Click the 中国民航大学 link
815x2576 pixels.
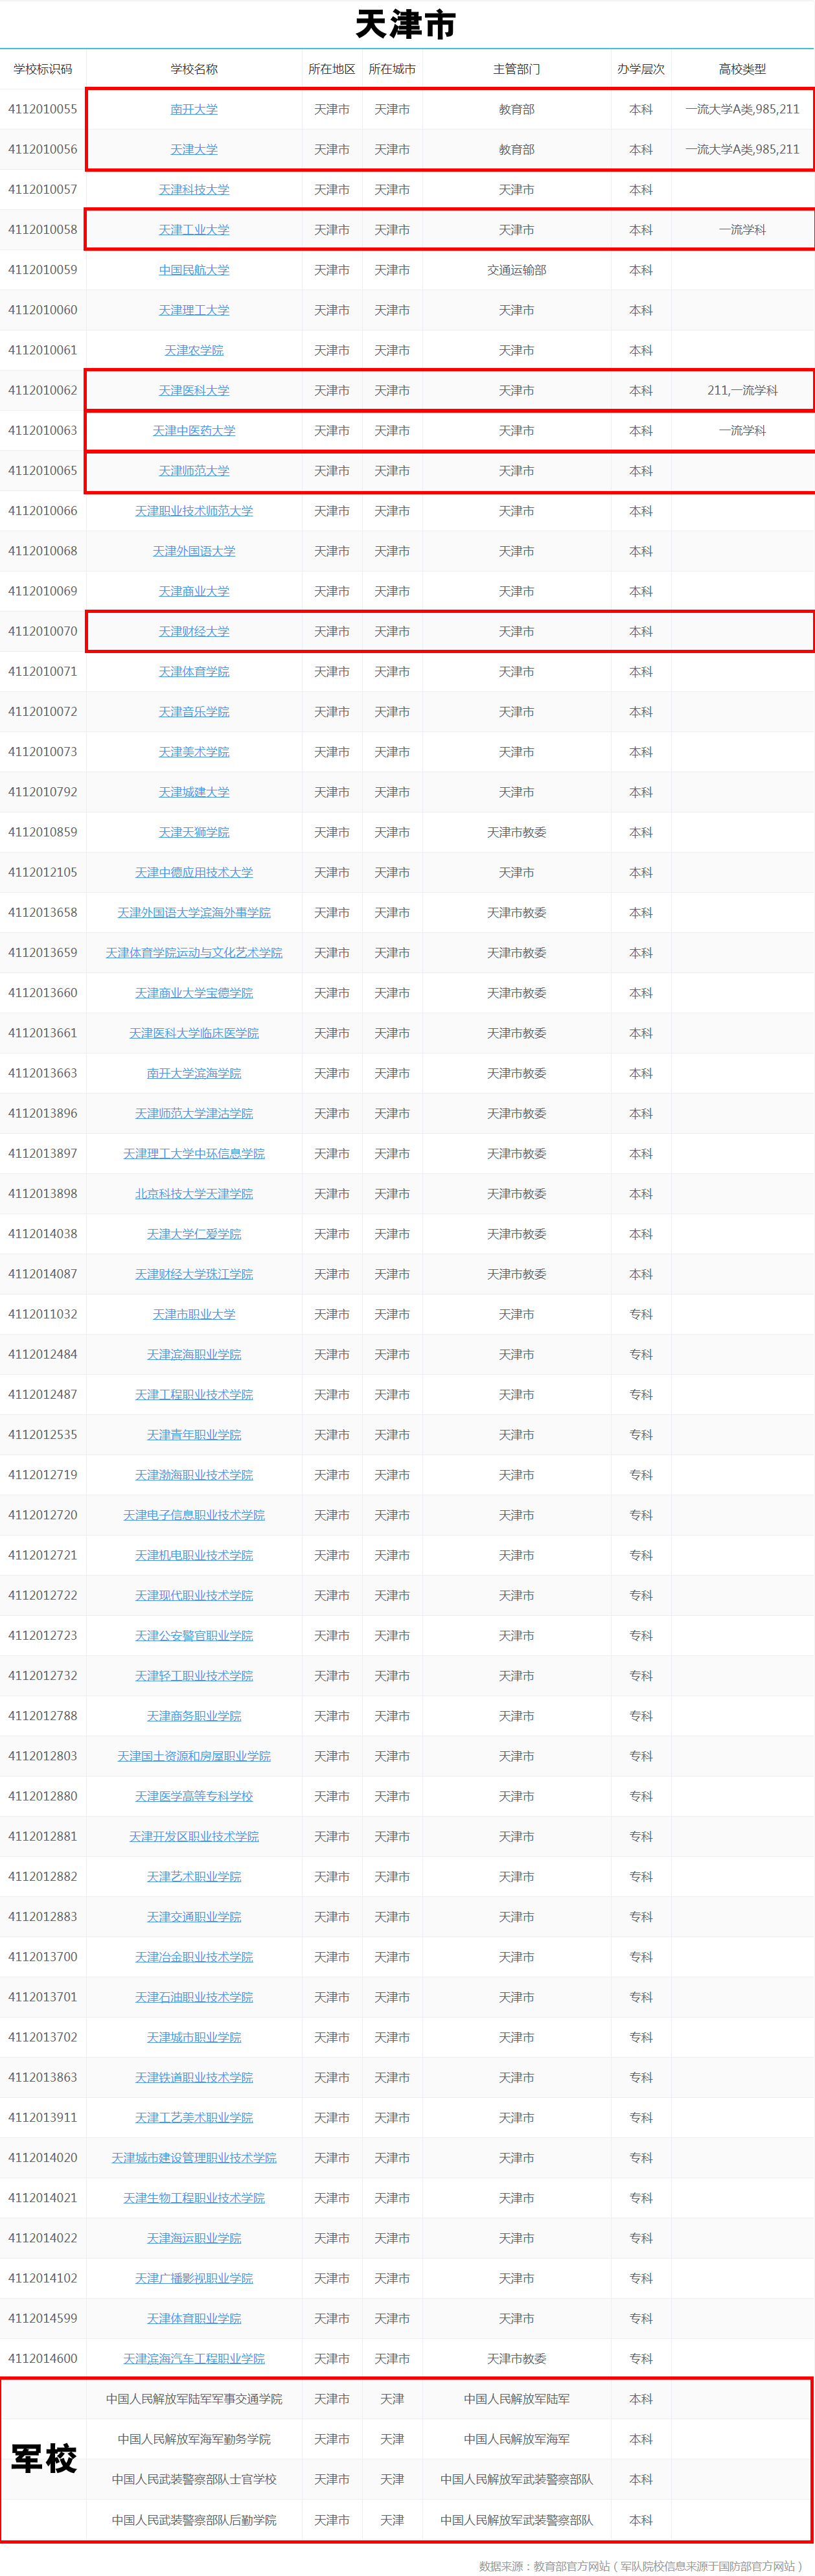tap(194, 270)
